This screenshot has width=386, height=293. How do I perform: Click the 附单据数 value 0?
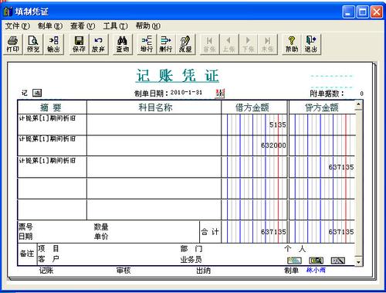pyautogui.click(x=361, y=94)
